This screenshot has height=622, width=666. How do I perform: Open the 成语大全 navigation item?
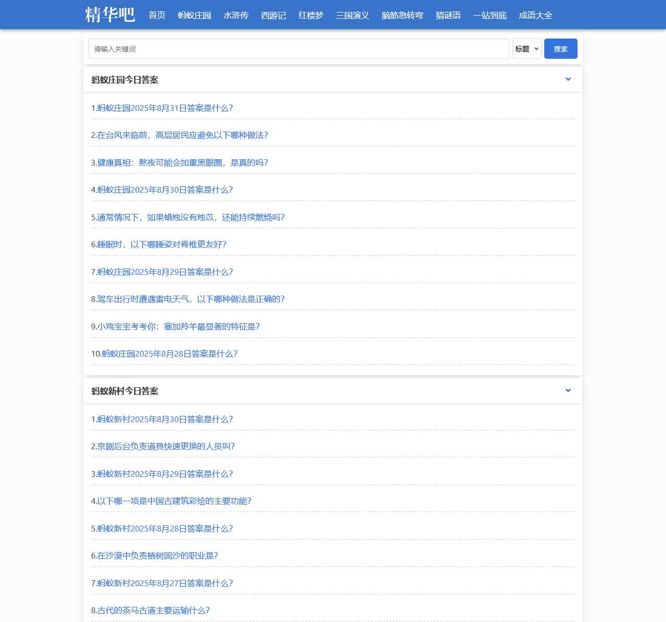click(535, 16)
